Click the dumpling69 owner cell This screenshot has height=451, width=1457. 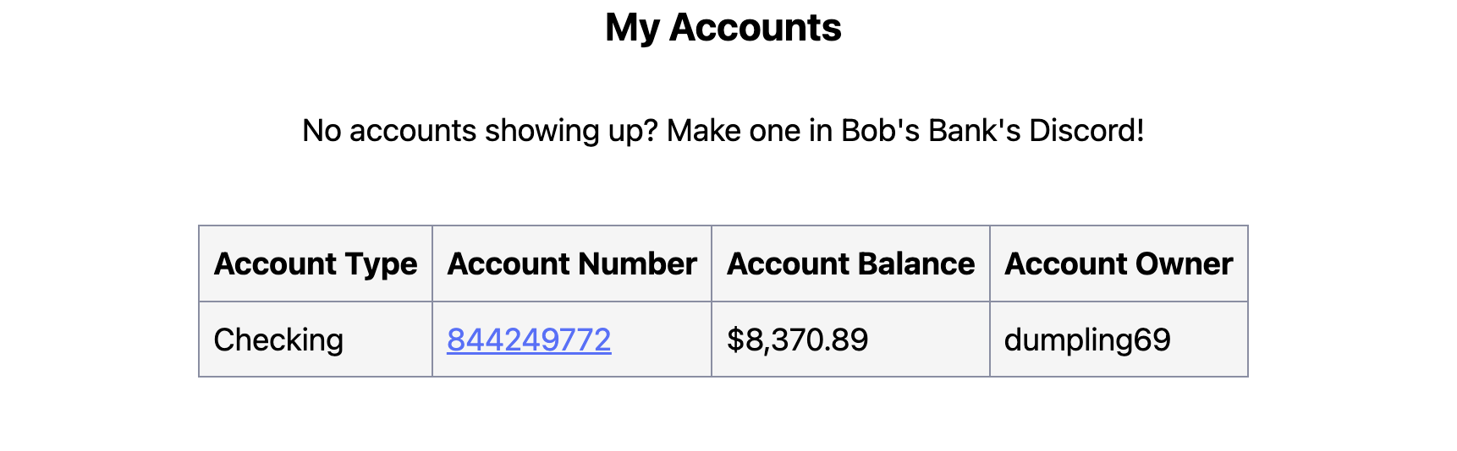click(1119, 340)
